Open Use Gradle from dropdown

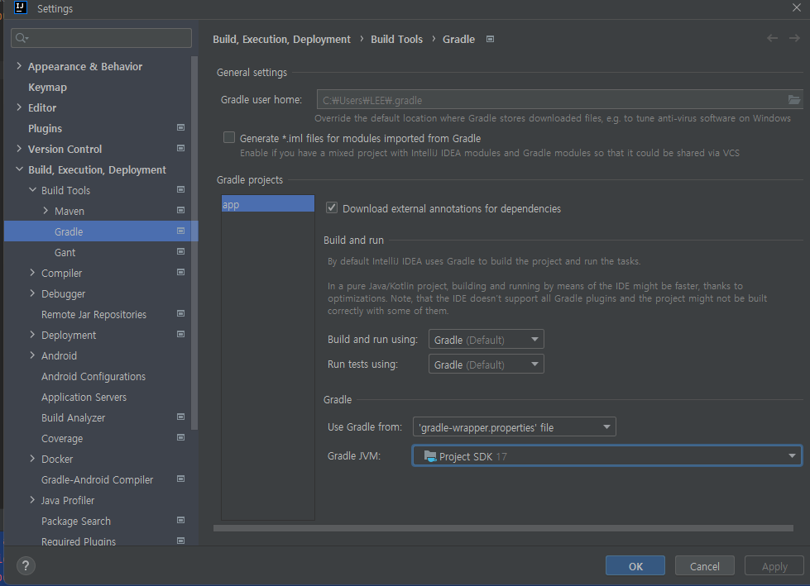pyautogui.click(x=515, y=427)
